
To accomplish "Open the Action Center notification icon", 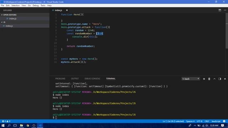I will click(x=222, y=126).
